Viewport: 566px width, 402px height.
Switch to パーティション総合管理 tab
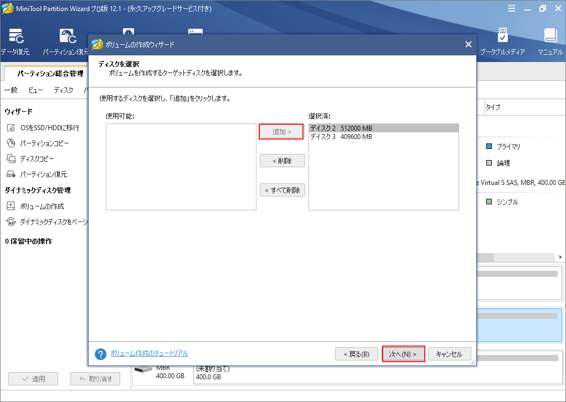click(x=50, y=73)
